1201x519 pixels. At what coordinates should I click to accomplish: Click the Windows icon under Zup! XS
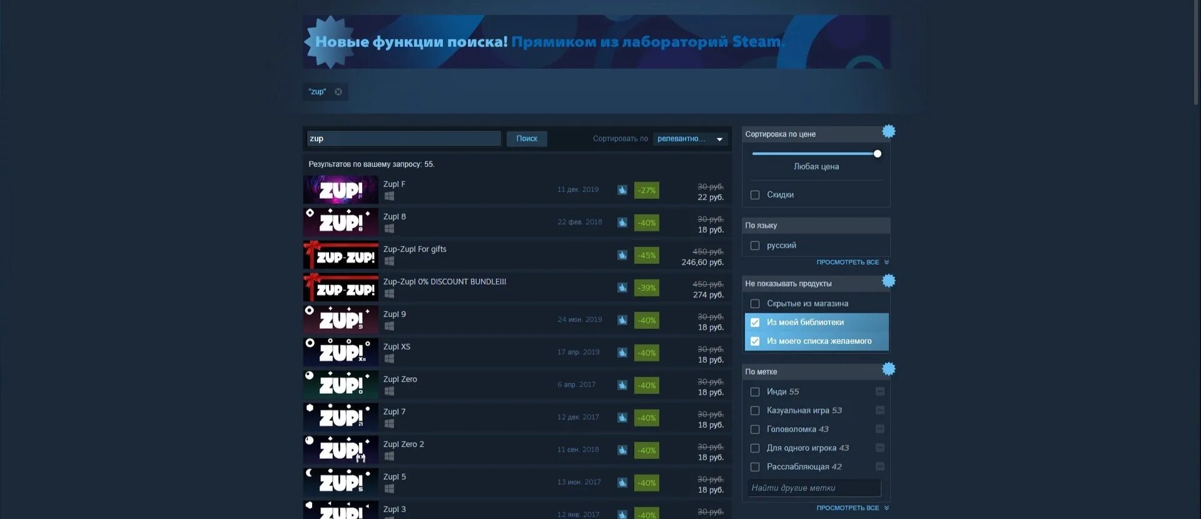389,359
